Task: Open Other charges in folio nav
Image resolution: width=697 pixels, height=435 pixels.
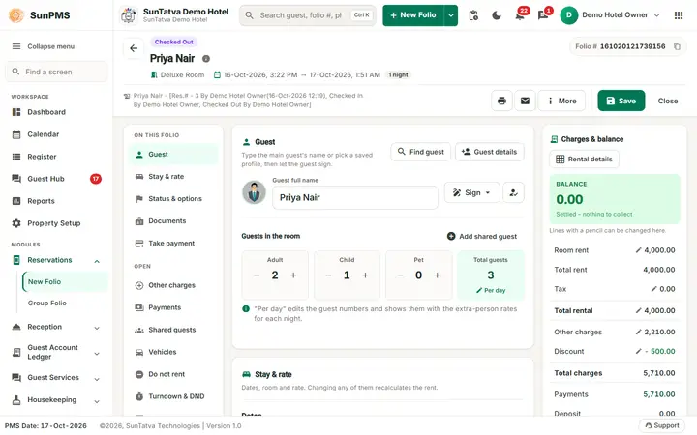Action: 173,285
